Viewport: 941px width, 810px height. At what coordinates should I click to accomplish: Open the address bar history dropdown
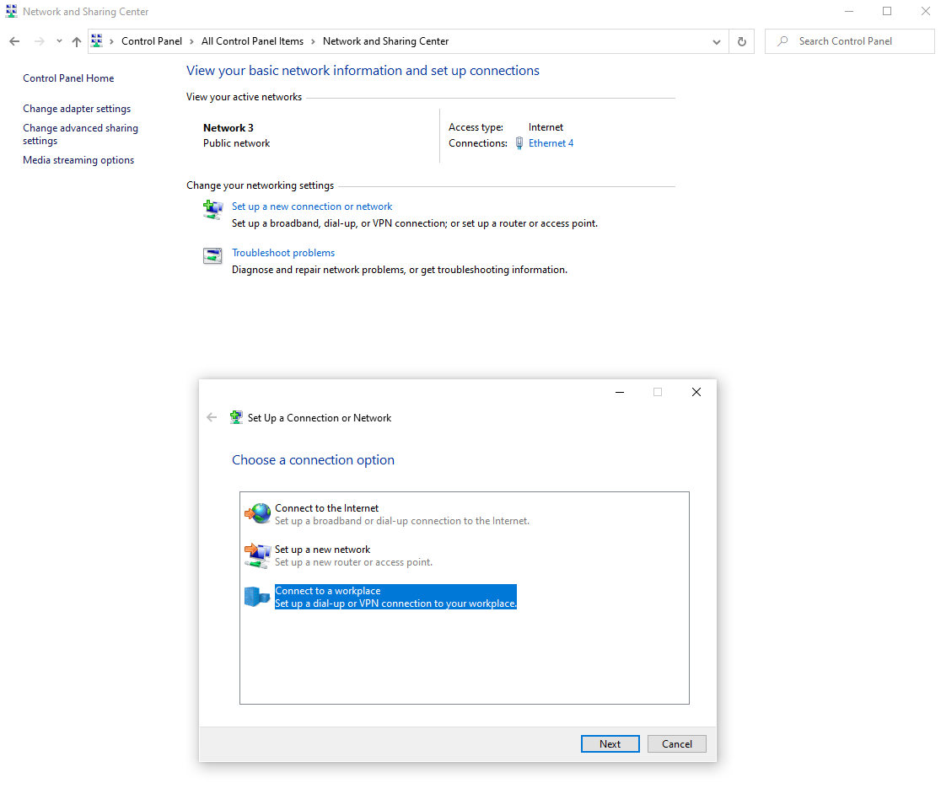click(x=716, y=40)
